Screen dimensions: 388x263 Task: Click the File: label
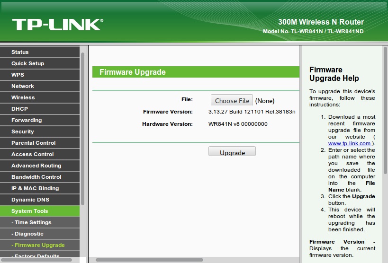point(187,100)
